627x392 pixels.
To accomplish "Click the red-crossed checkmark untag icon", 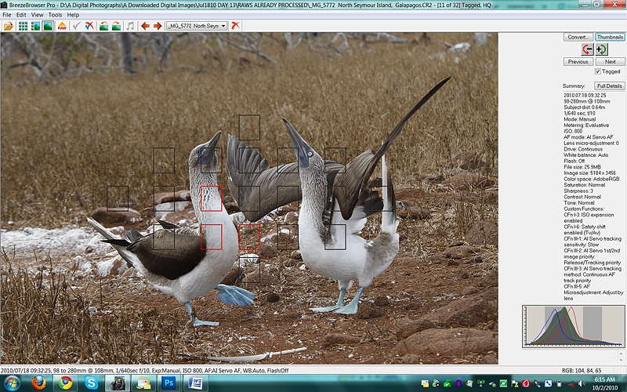I will click(89, 26).
